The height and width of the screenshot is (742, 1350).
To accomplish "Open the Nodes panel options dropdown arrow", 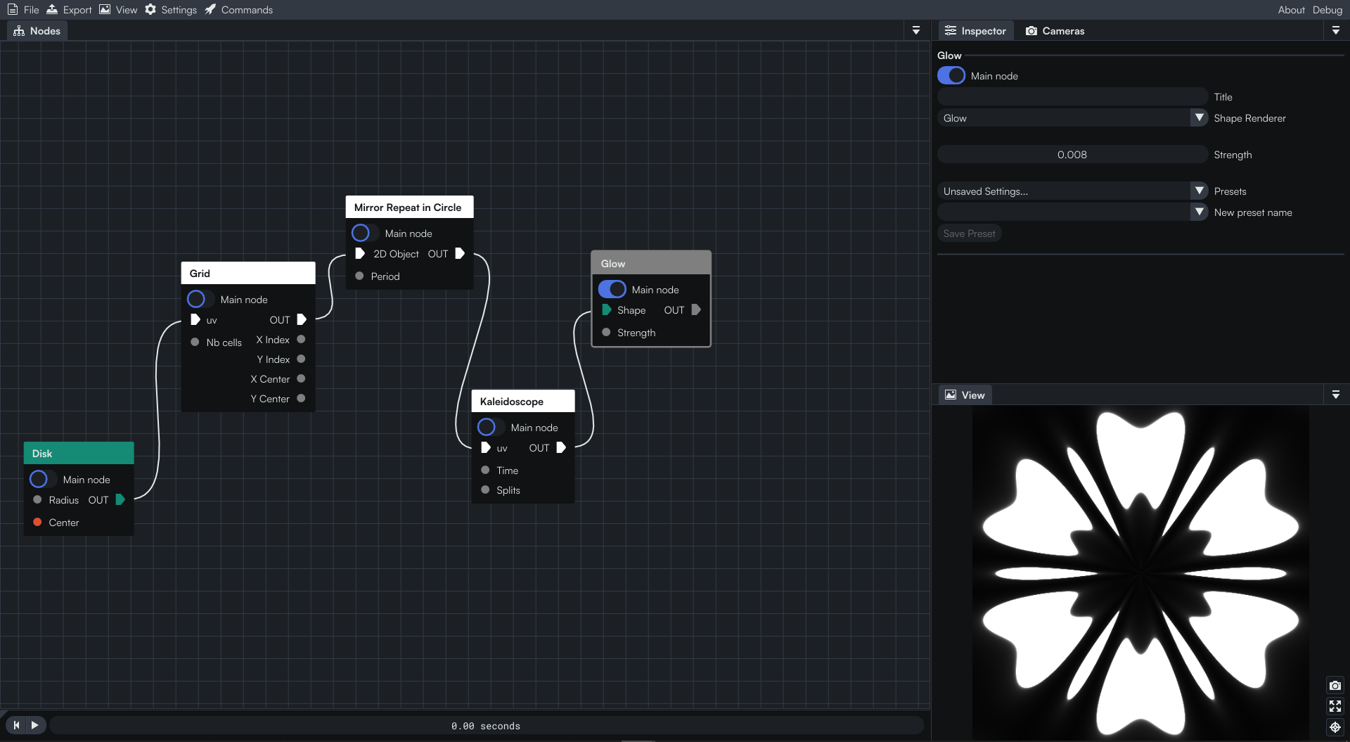I will click(915, 31).
